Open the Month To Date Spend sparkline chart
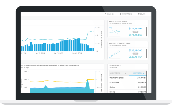 [x=114, y=32]
